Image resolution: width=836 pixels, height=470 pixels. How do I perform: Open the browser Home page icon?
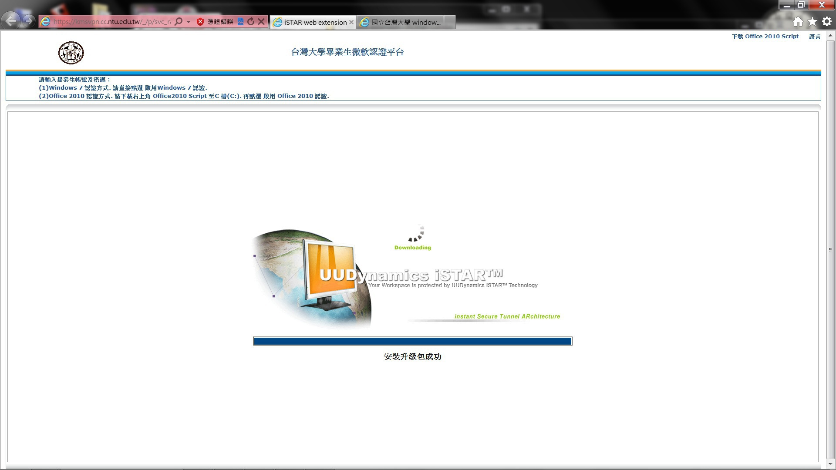point(798,22)
